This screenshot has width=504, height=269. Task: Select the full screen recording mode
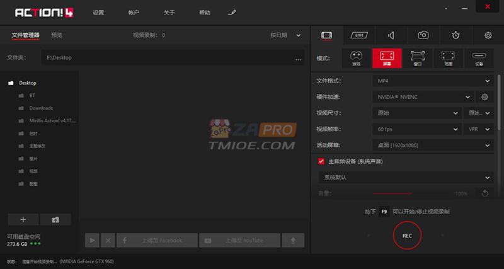[x=387, y=58]
